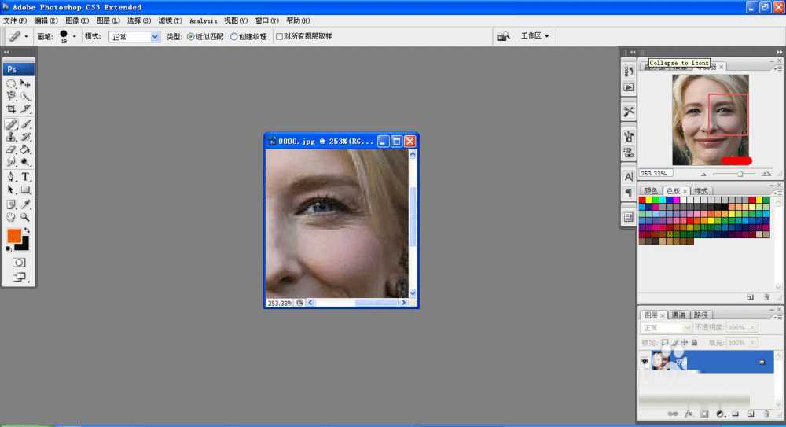Switch to the Paths (路径) tab

pos(701,315)
